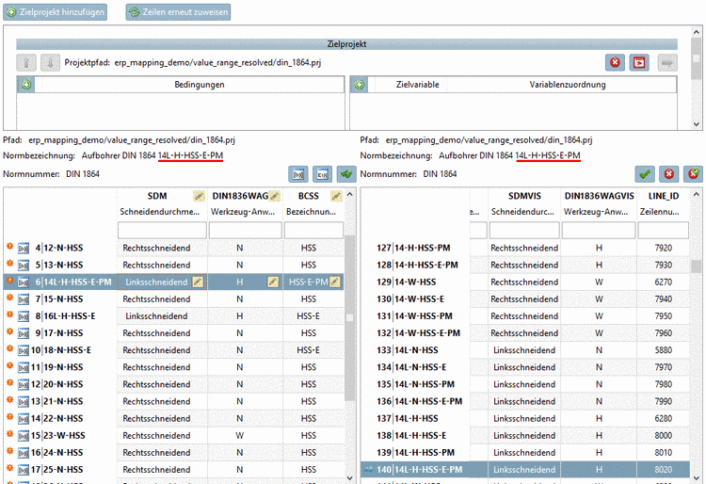Click the green plus icon beside Zielvariable
Screen dimensions: 706x484
pos(359,85)
